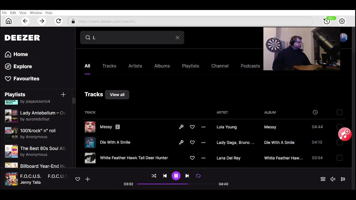
Task: Click the Deezer logo
Action: (x=22, y=38)
